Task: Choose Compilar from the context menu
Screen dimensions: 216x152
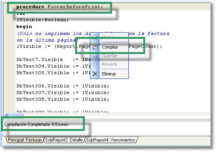Action: [x=110, y=47]
